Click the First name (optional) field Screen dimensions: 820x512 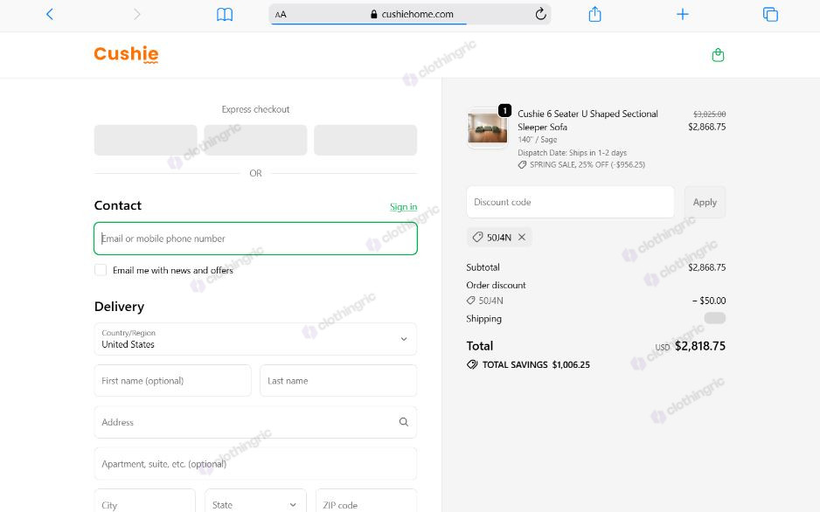172,381
